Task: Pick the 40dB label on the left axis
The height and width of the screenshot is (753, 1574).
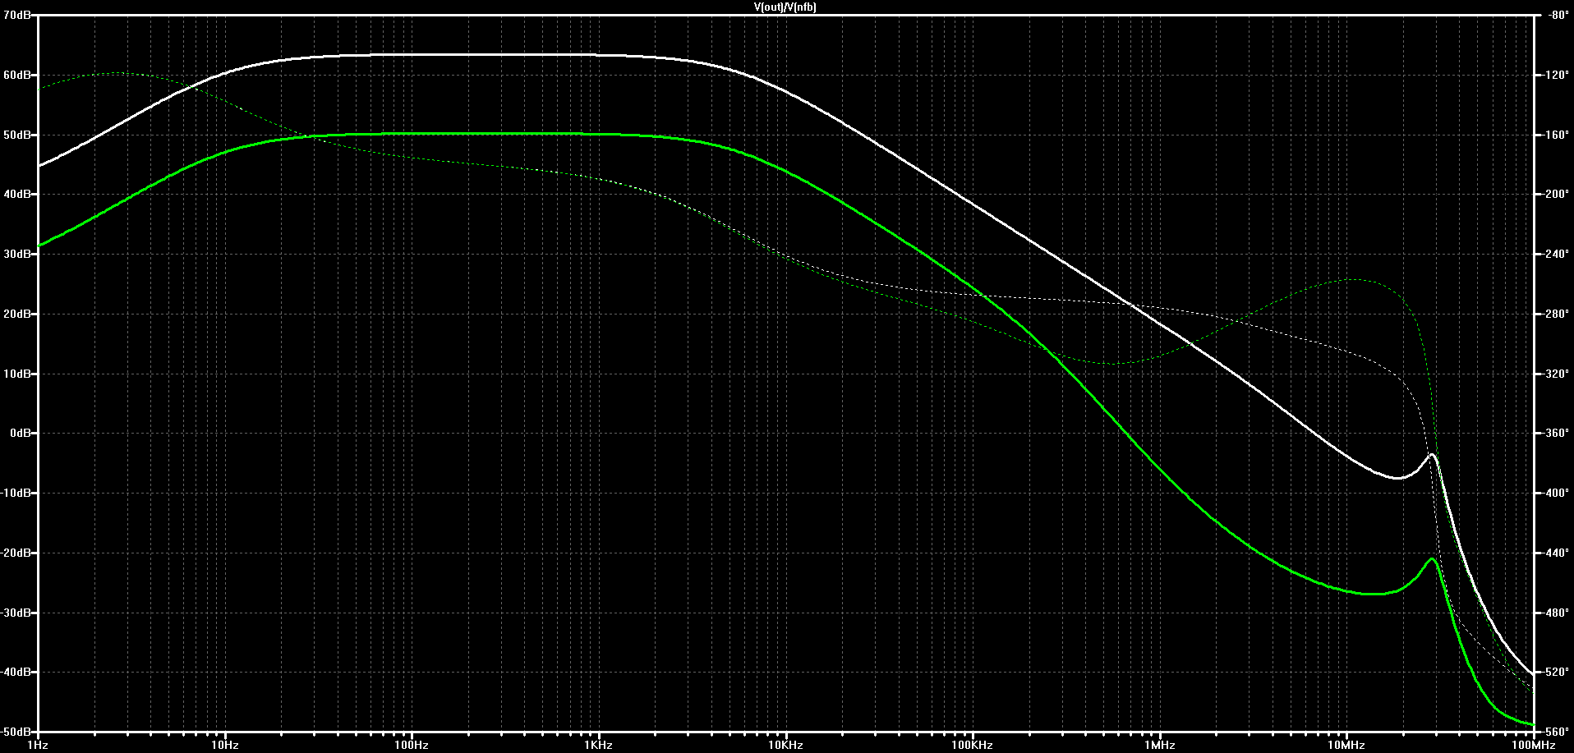Action: point(16,195)
